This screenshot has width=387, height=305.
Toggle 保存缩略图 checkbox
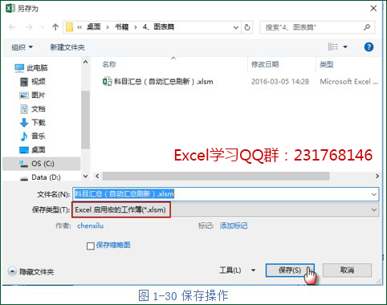pyautogui.click(x=91, y=246)
